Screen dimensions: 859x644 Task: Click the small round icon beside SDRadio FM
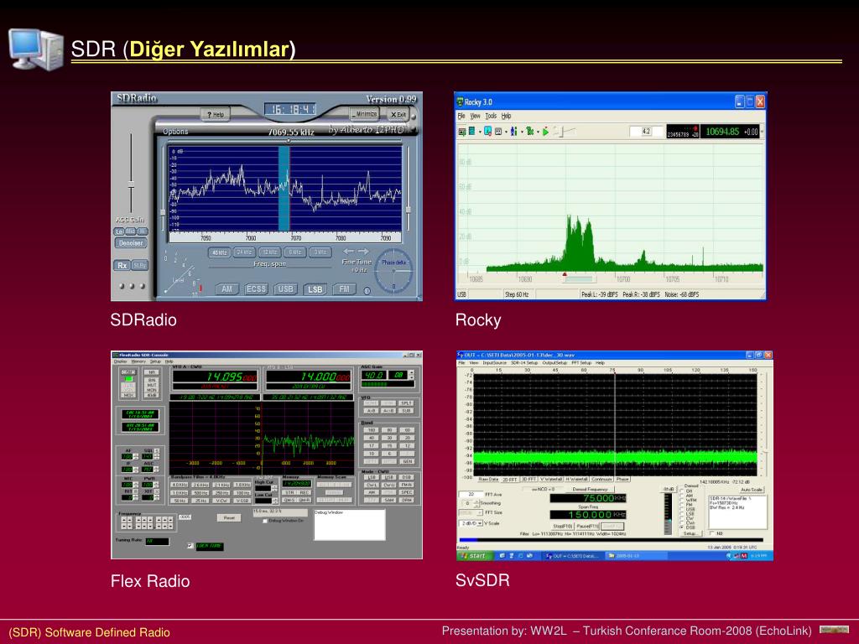[367, 291]
